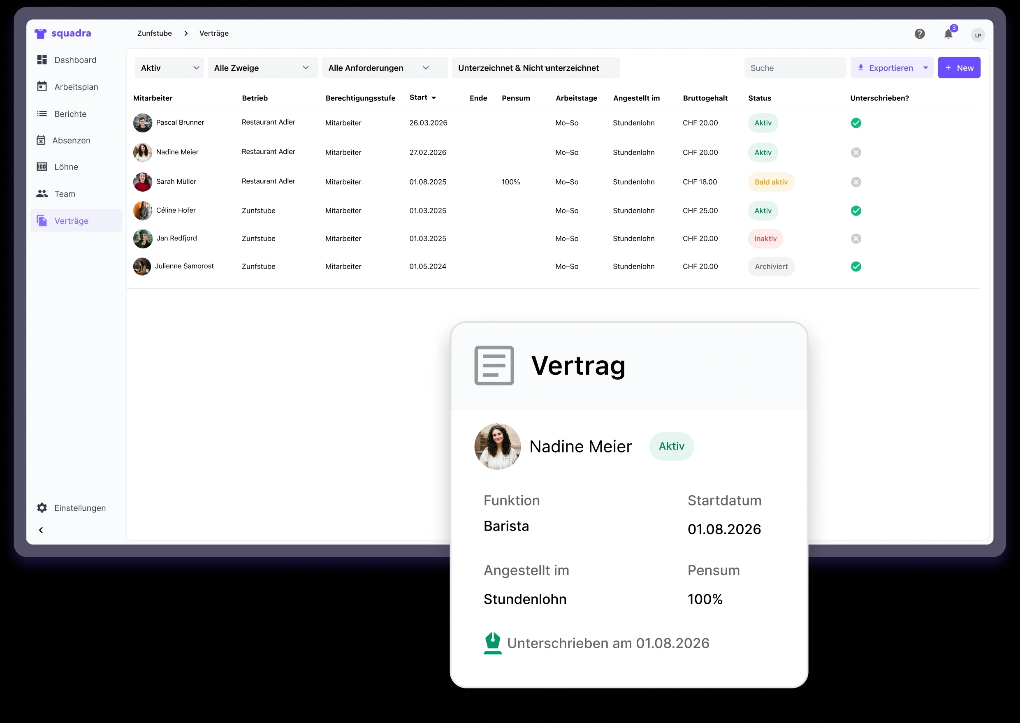
Task: Open Absenzen in sidebar
Action: (76, 140)
